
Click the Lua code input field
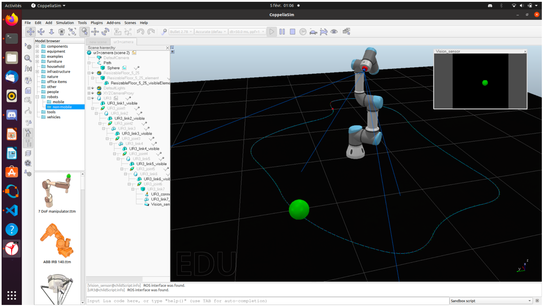pos(267,301)
